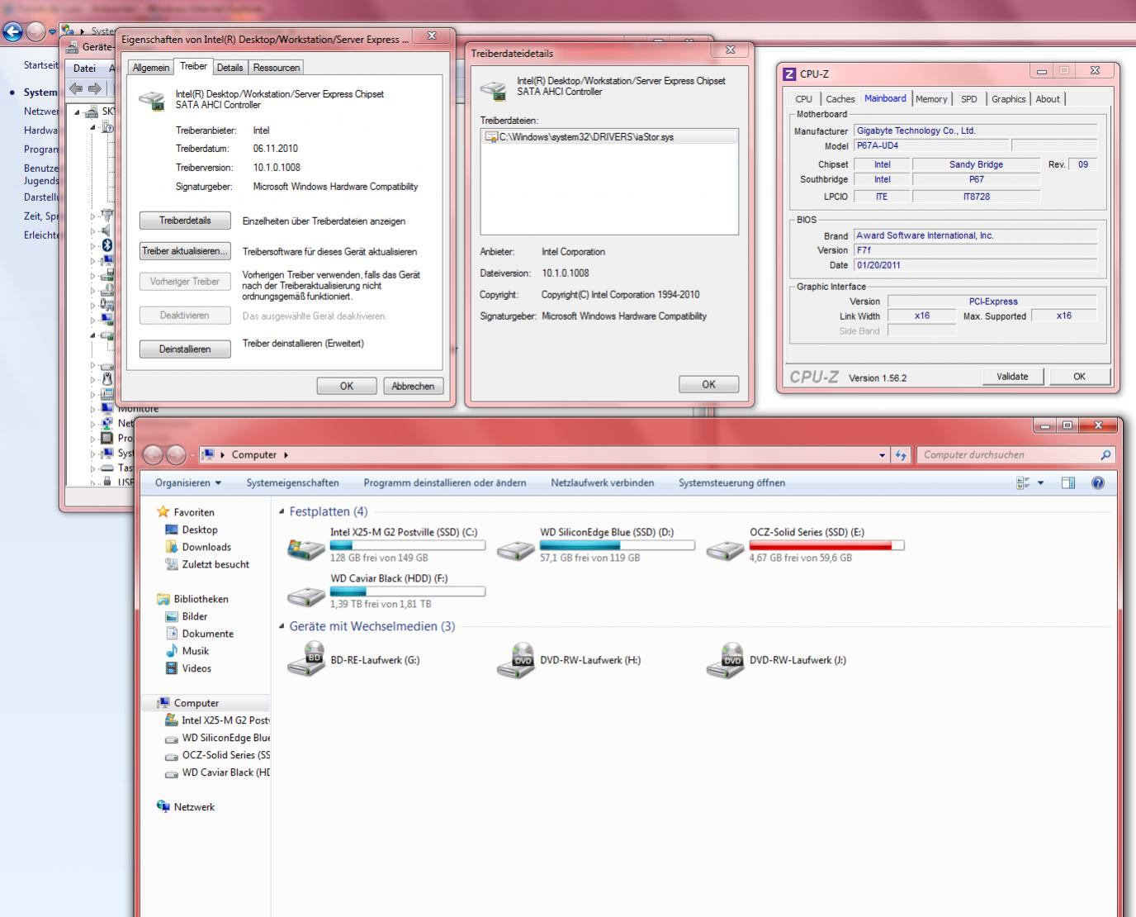Open WD Caviar Black drive F icon
The height and width of the screenshot is (917, 1136).
click(x=306, y=596)
